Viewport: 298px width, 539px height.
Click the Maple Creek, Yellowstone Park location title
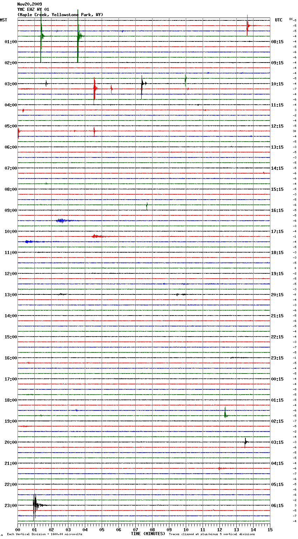point(60,15)
